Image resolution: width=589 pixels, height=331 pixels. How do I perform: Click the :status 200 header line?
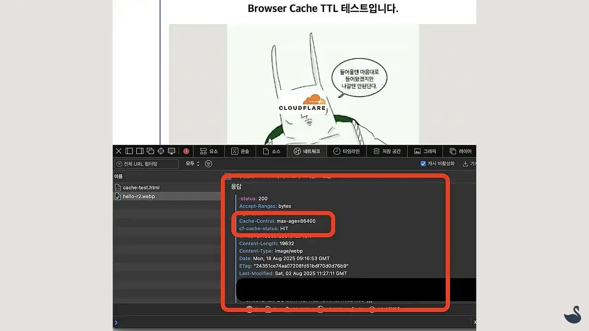pos(253,199)
